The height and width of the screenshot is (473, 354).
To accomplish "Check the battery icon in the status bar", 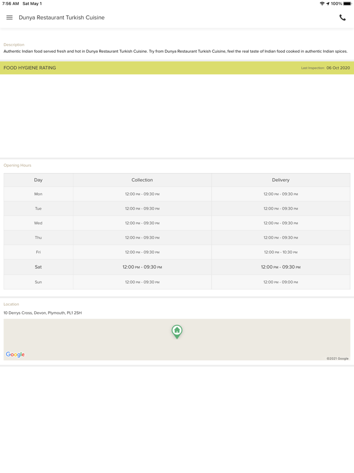I will (x=347, y=4).
